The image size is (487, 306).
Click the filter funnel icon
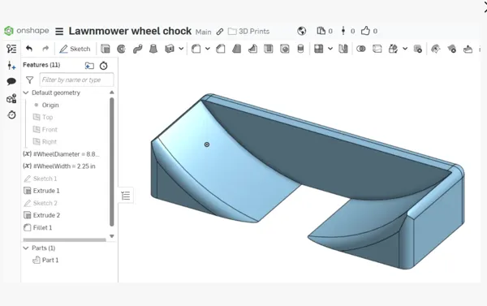pos(29,80)
